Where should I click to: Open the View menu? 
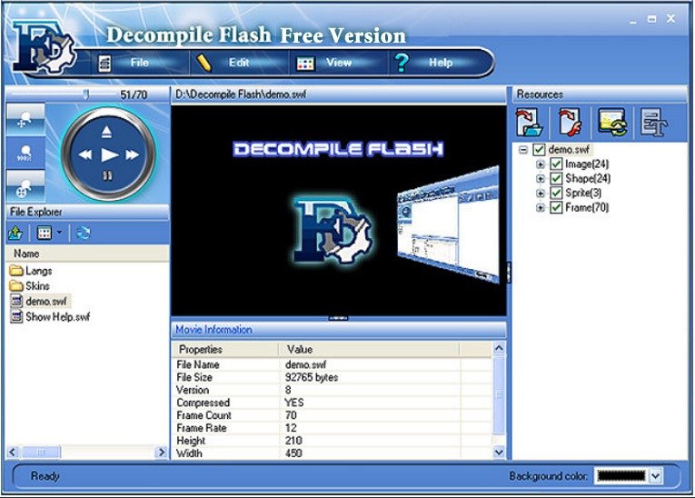(x=339, y=63)
